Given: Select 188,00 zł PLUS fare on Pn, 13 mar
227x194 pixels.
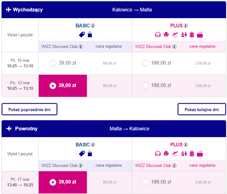Looking at the screenshot, I should point(145,86).
